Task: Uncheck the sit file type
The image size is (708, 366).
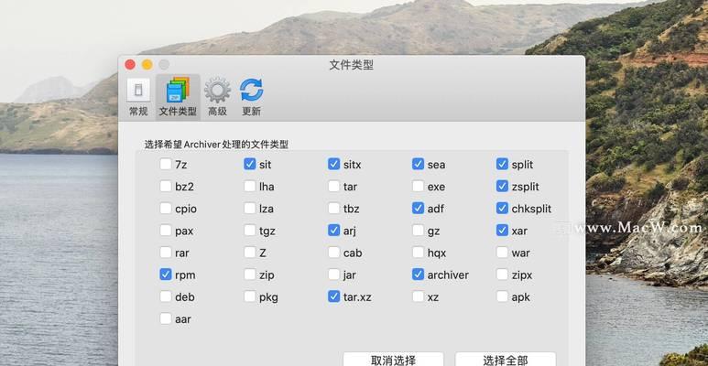Action: (x=250, y=165)
